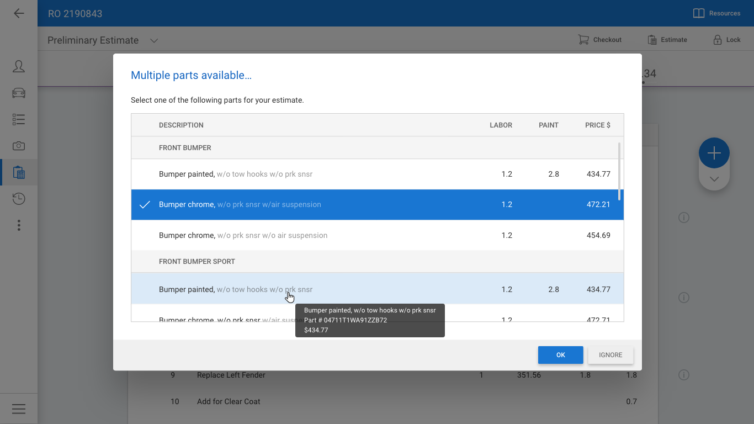
Task: Open the customer profile sidebar icon
Action: point(19,66)
